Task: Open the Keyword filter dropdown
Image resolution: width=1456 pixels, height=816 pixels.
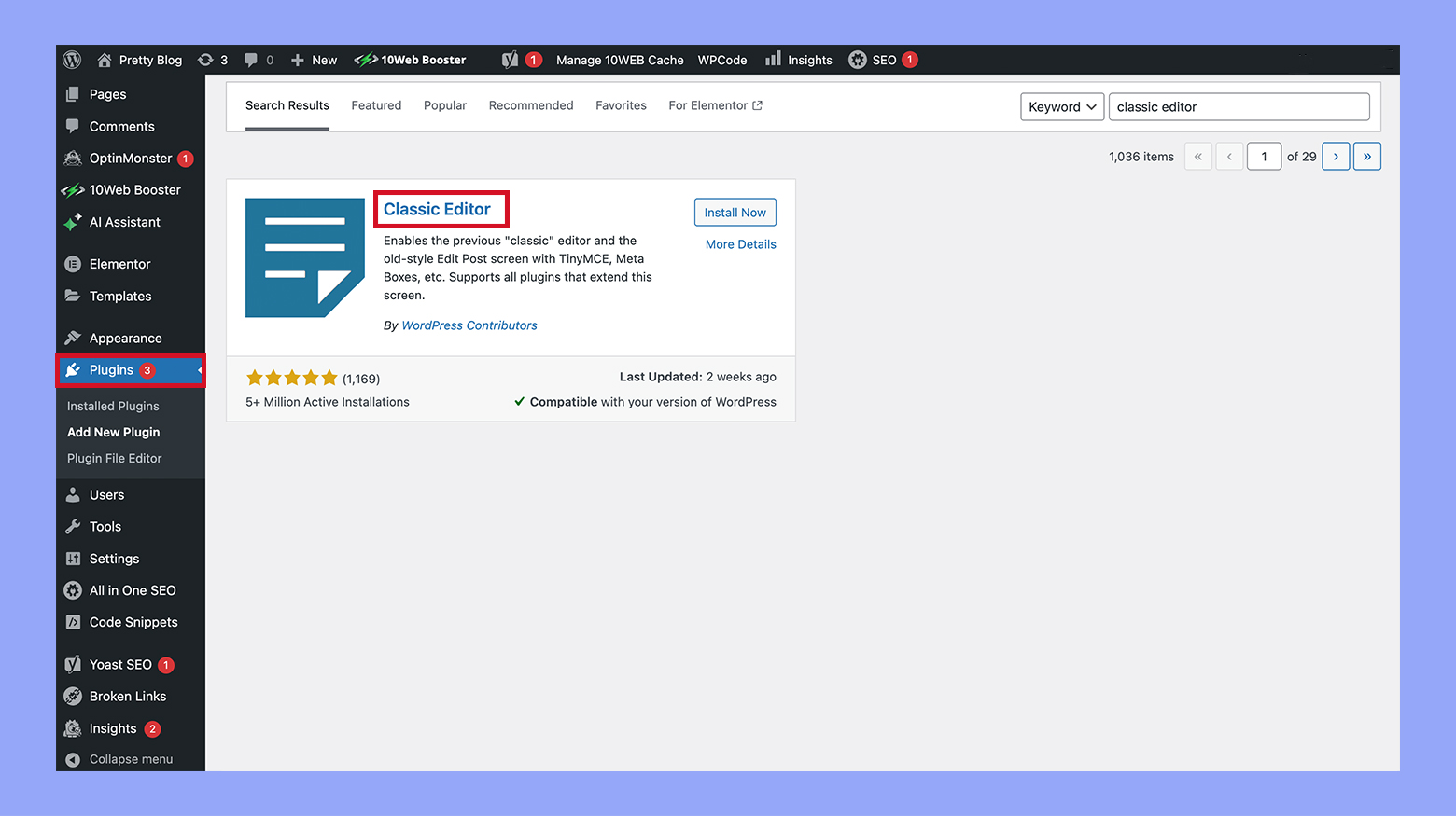Action: click(x=1061, y=106)
